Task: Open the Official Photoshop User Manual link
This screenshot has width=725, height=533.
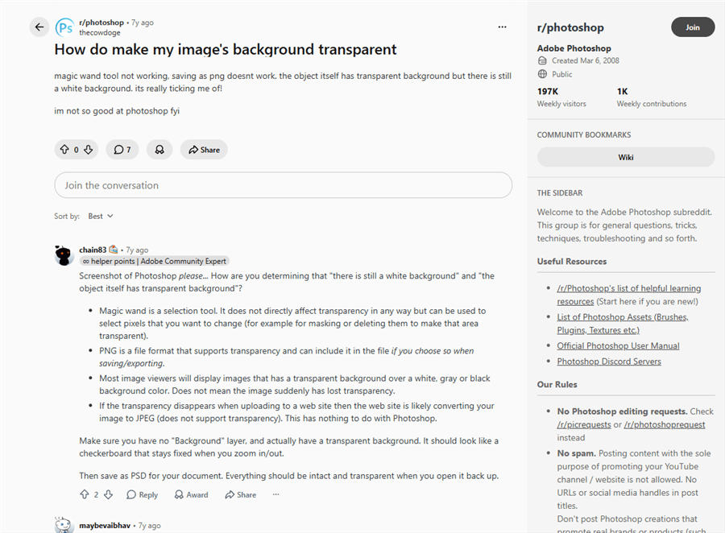Action: click(x=618, y=345)
